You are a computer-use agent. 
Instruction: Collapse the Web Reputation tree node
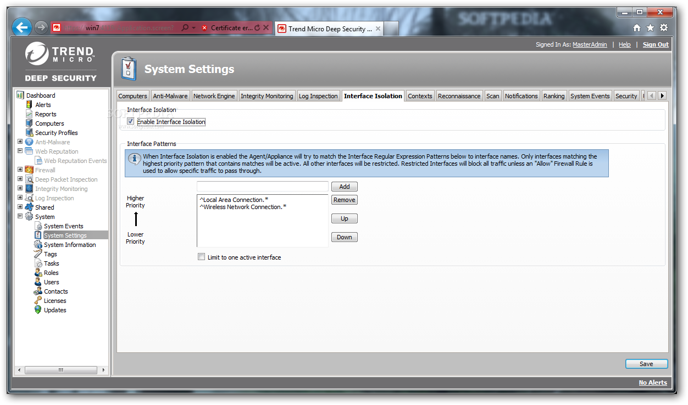point(20,151)
